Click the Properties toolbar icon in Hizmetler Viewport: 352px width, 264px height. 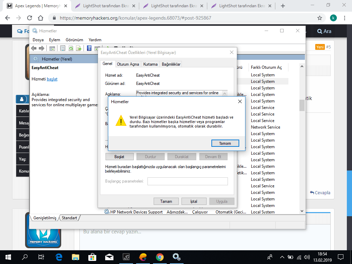[x=63, y=48]
